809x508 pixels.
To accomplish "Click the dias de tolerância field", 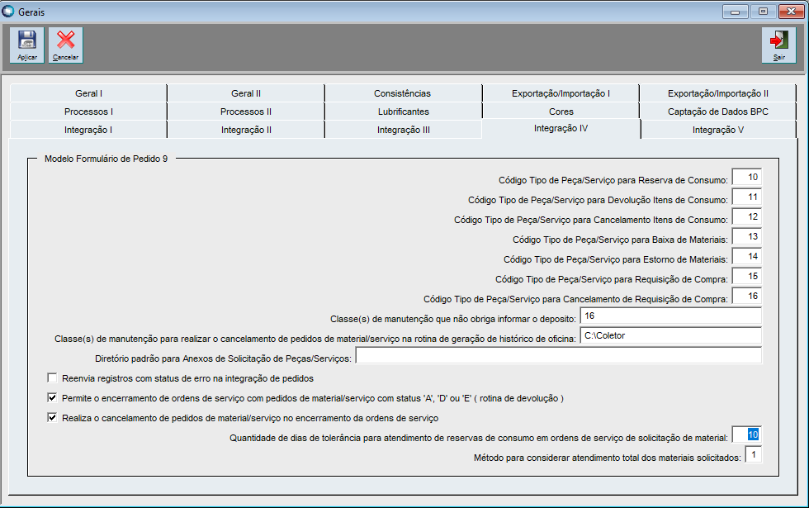I will (746, 434).
